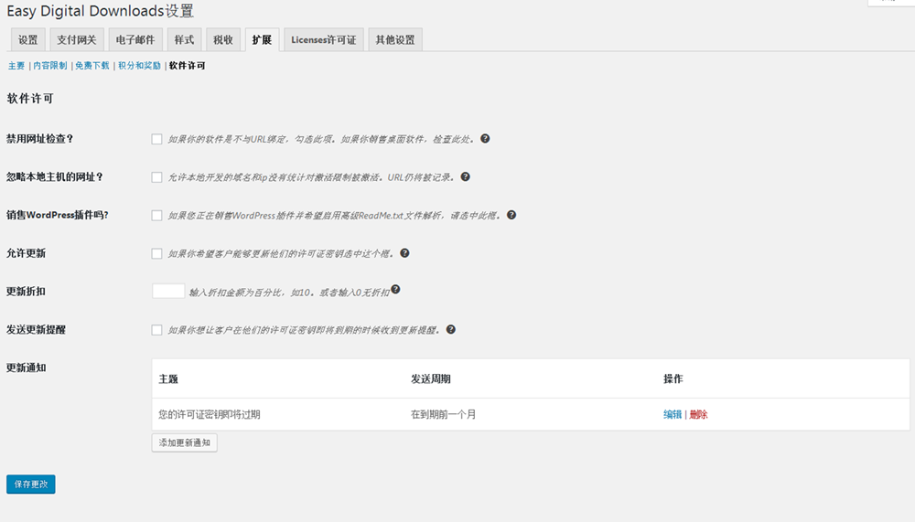Delete the 您的许可证密钥即将过期 notice
The width and height of the screenshot is (915, 522).
[698, 415]
